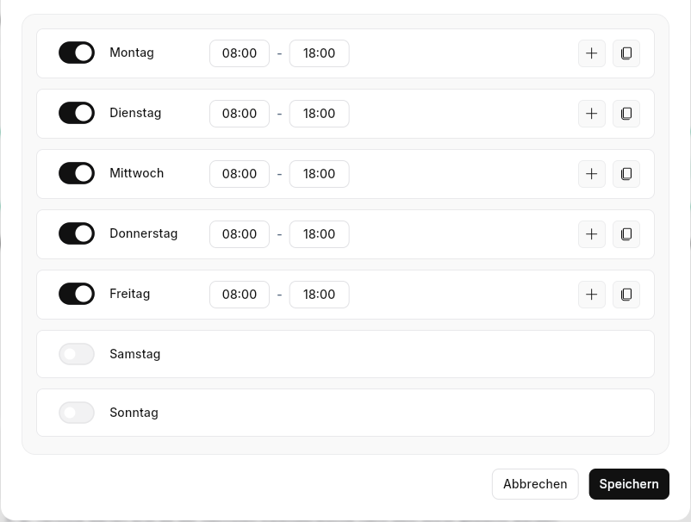Copy Donnerstag hours to other days
The image size is (691, 522).
(x=626, y=234)
